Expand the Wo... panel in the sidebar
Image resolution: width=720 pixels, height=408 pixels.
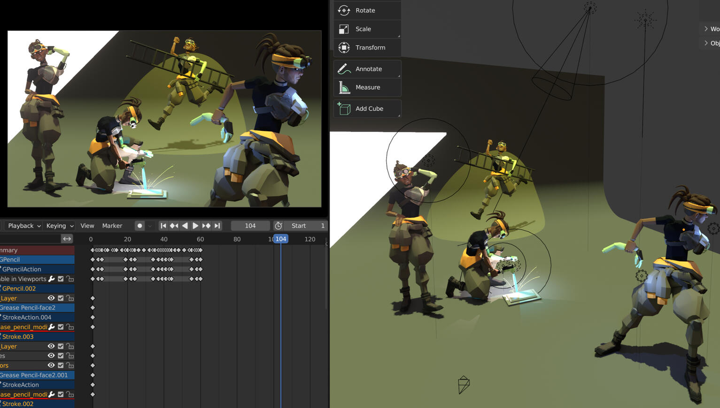click(x=710, y=29)
